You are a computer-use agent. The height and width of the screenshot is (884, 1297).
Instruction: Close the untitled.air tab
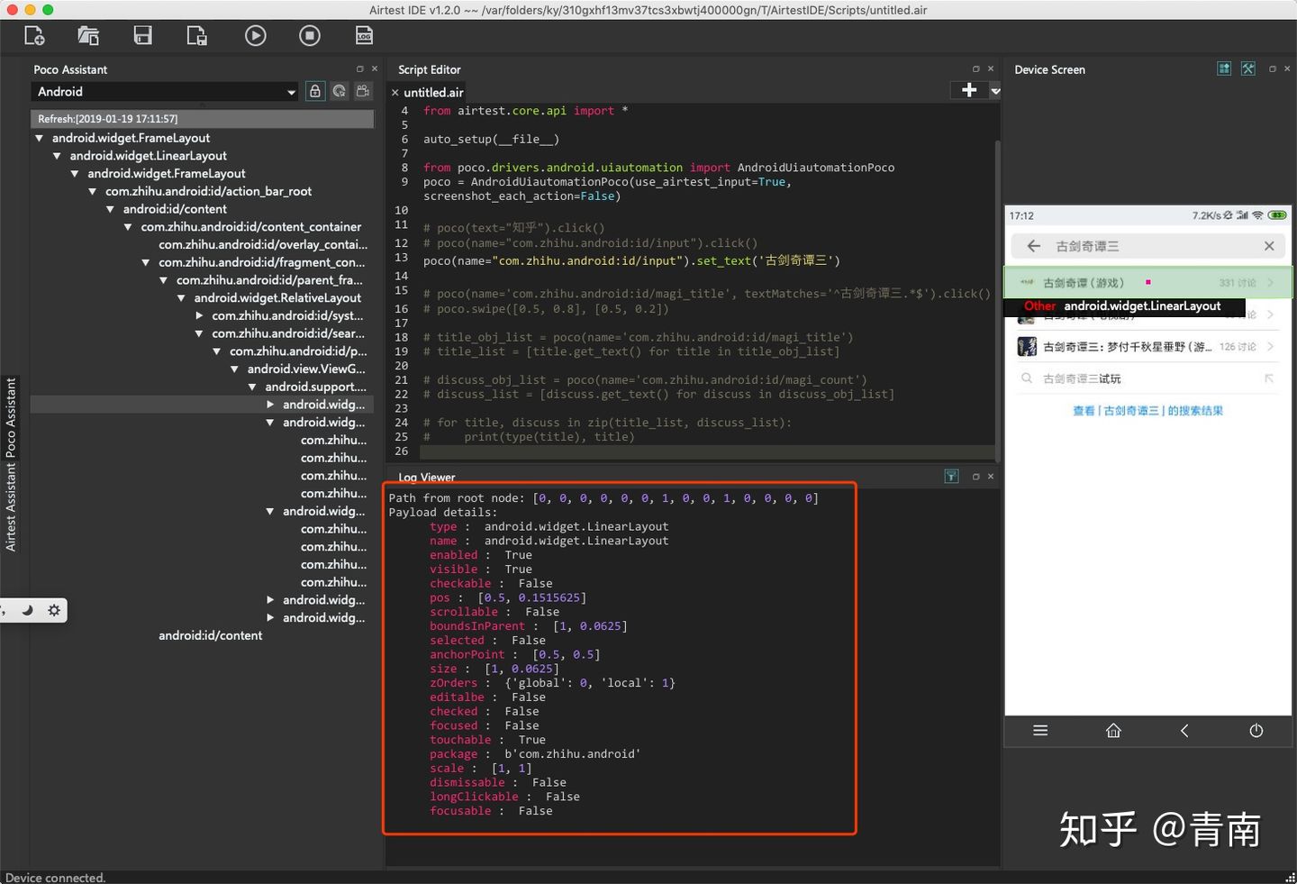tap(395, 93)
